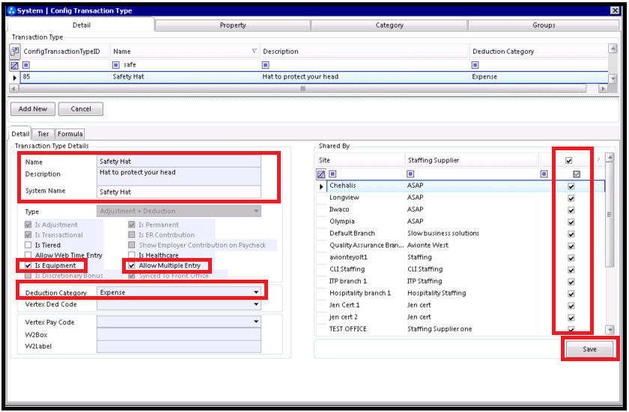The image size is (629, 412).
Task: Click the Staffing Supplier filter operator icon
Action: (x=411, y=173)
